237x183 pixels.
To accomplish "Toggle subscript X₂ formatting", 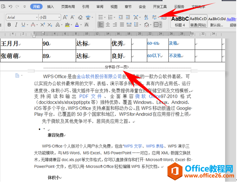I will (x=50, y=25).
